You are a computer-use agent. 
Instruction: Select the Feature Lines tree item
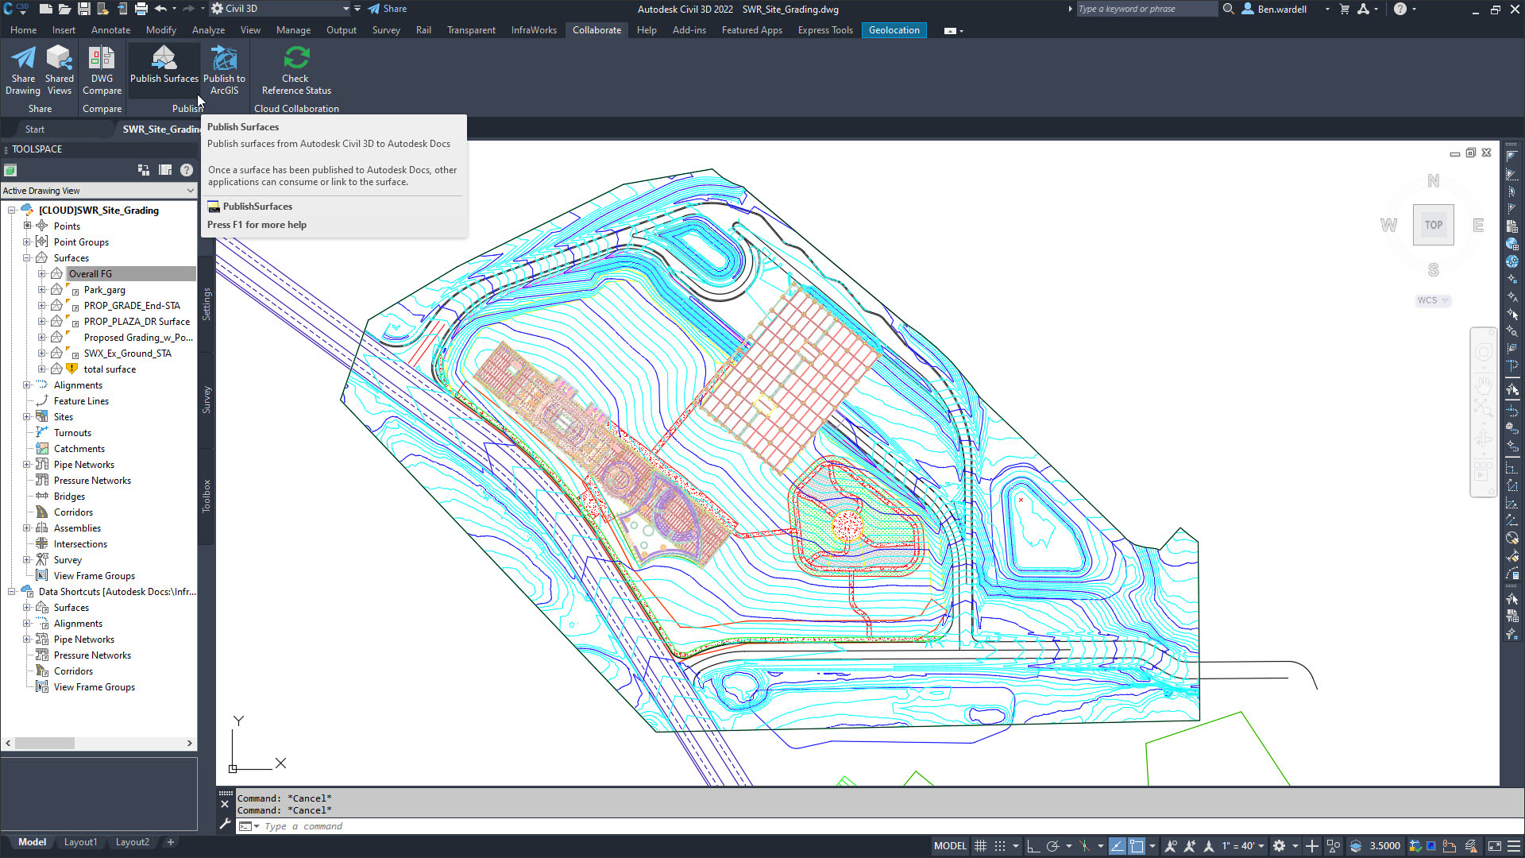[x=81, y=401]
